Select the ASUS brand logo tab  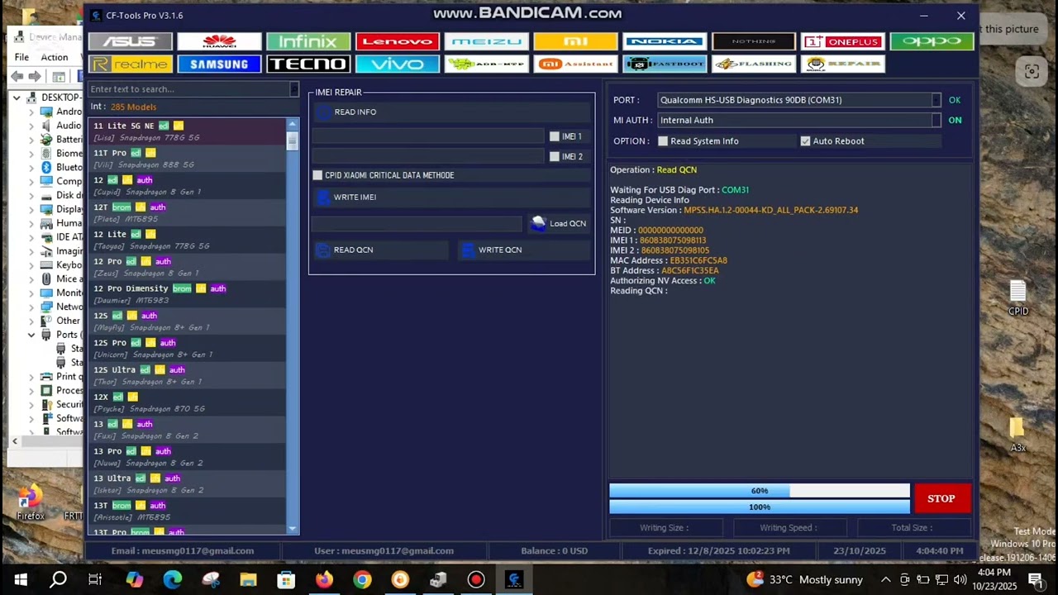point(131,41)
